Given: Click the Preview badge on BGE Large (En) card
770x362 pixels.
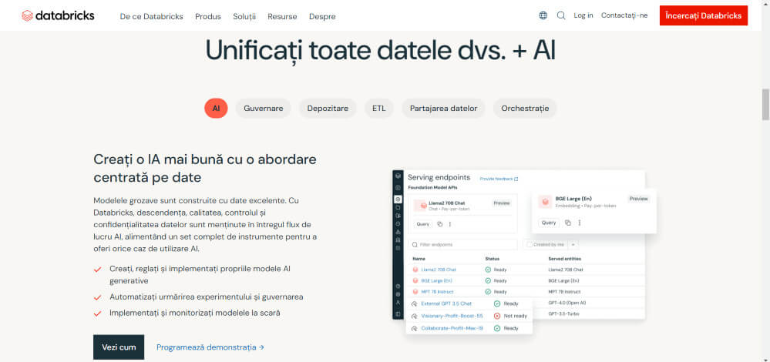Looking at the screenshot, I should (639, 199).
